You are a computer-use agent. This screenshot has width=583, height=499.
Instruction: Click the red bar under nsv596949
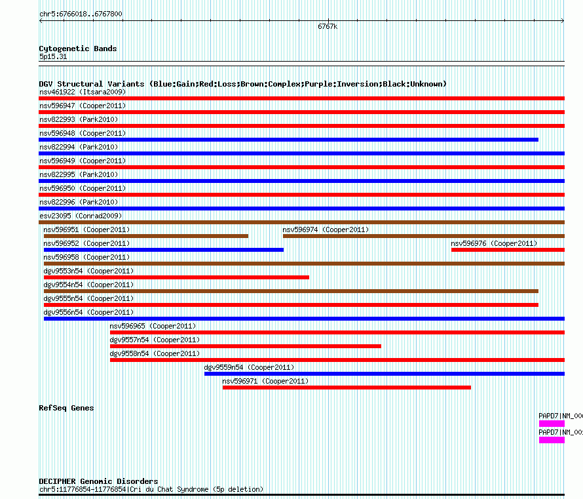point(301,167)
